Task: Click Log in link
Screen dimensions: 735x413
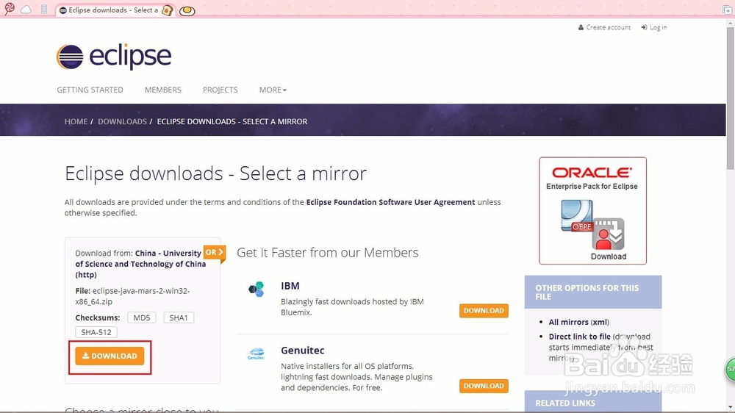Action: pyautogui.click(x=654, y=28)
